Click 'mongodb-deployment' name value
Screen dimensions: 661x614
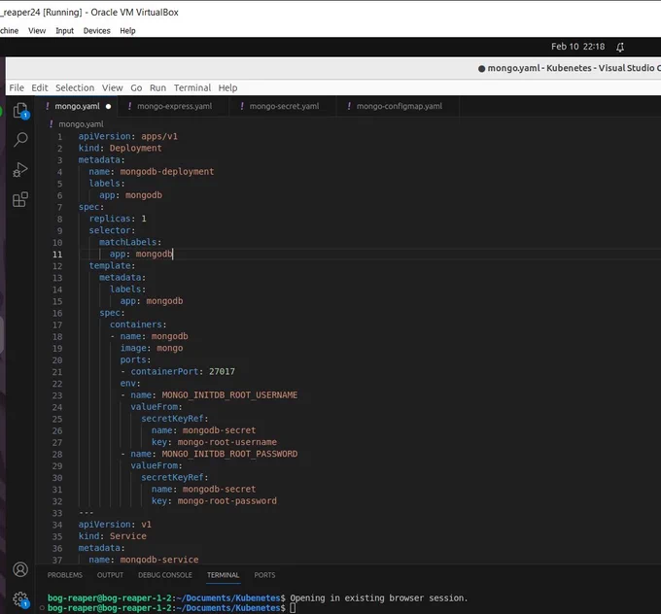[x=167, y=172]
